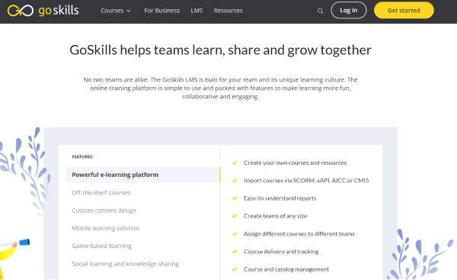Click the GoSkills infinity logo icon
Viewport: 457px width, 280px height.
click(21, 11)
